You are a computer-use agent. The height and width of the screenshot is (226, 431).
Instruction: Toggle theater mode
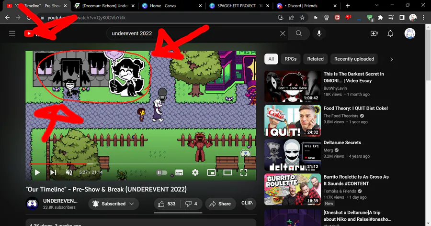(x=227, y=172)
